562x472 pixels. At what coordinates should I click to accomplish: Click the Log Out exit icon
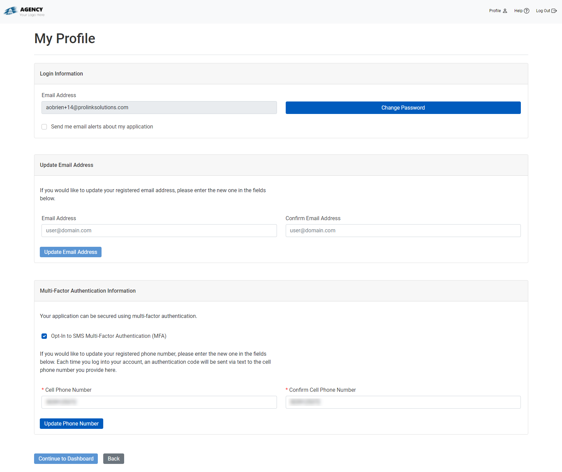pos(554,10)
